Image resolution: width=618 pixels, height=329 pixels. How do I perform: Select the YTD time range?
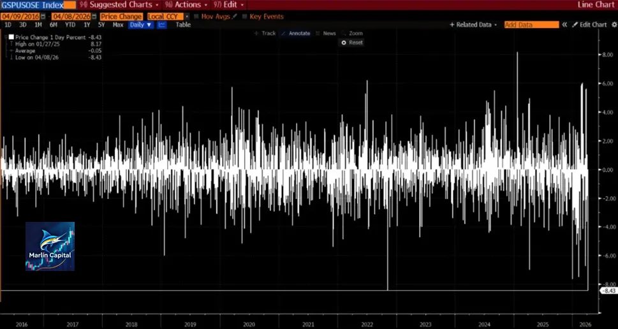(70, 25)
